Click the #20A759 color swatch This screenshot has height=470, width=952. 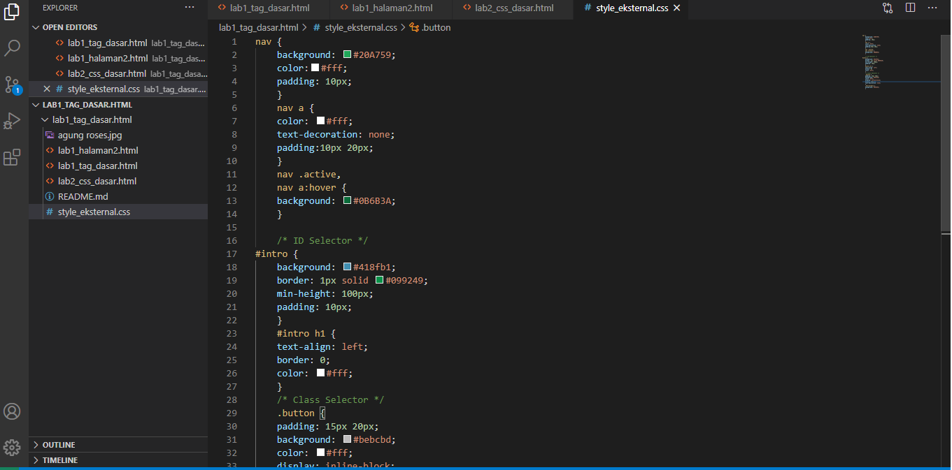[347, 54]
